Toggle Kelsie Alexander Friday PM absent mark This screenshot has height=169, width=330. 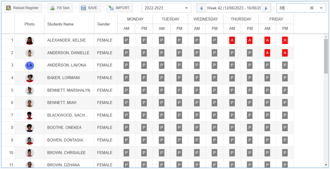coord(285,40)
